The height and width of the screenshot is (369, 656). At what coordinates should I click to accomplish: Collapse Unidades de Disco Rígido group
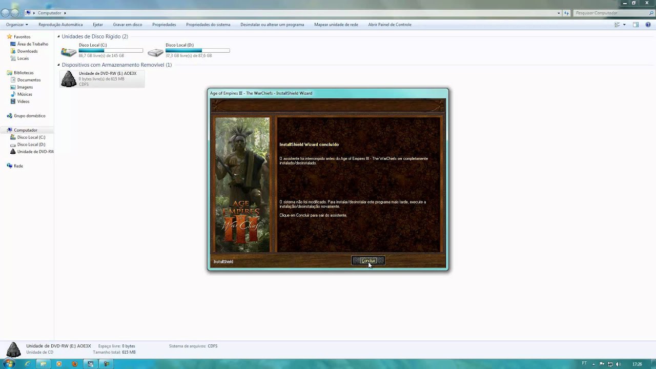[58, 36]
